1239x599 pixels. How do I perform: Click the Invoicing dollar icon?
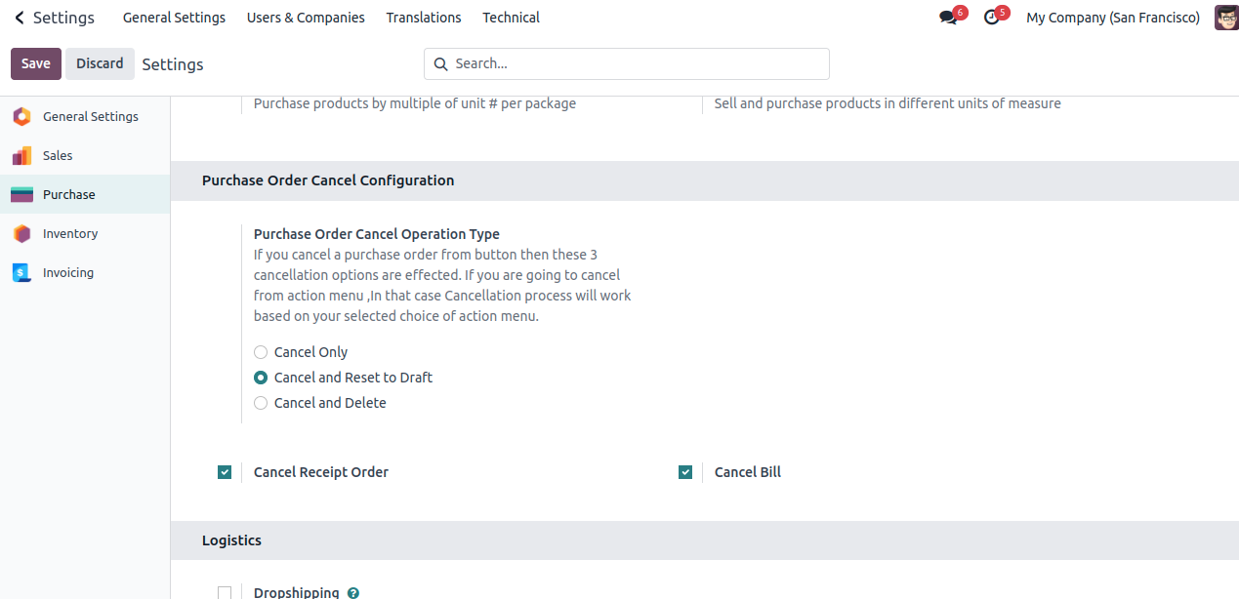21,273
